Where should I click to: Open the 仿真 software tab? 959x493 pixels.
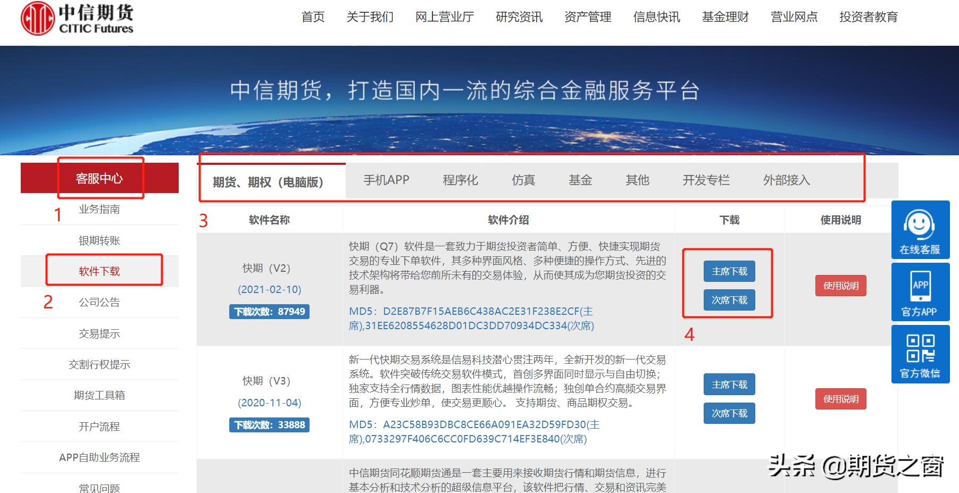pos(524,180)
